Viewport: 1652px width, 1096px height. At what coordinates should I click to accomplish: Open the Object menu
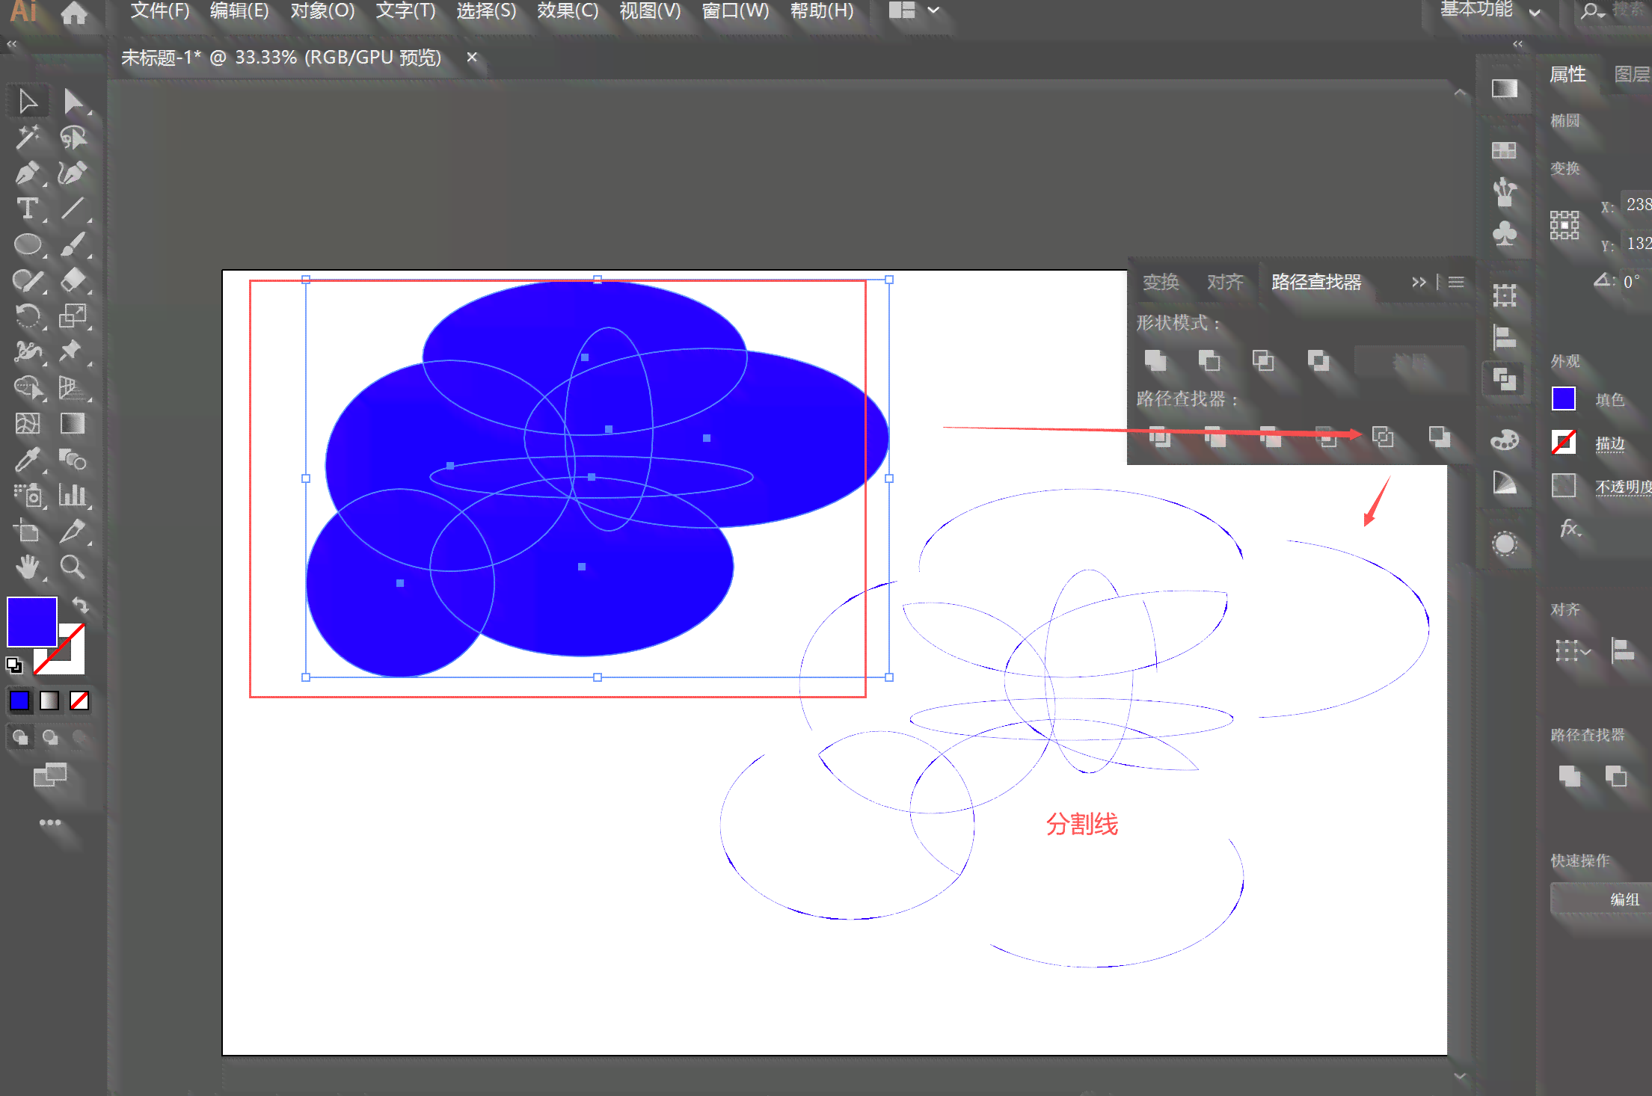[322, 11]
